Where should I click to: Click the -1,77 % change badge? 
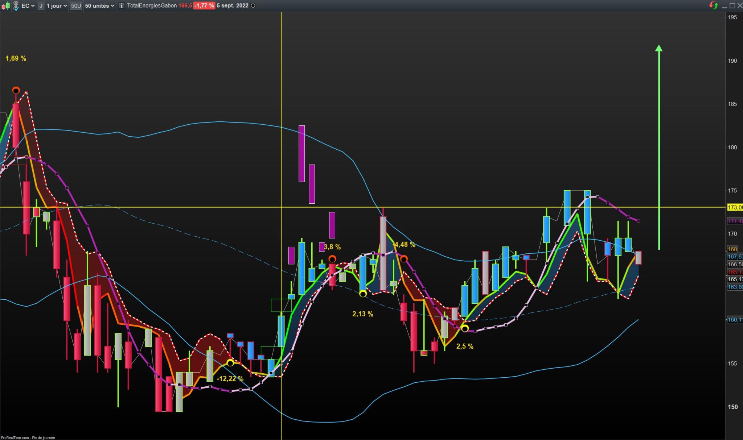click(x=204, y=6)
